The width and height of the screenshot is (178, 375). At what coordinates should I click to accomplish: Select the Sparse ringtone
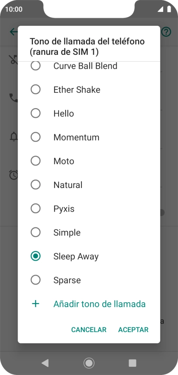(35, 280)
